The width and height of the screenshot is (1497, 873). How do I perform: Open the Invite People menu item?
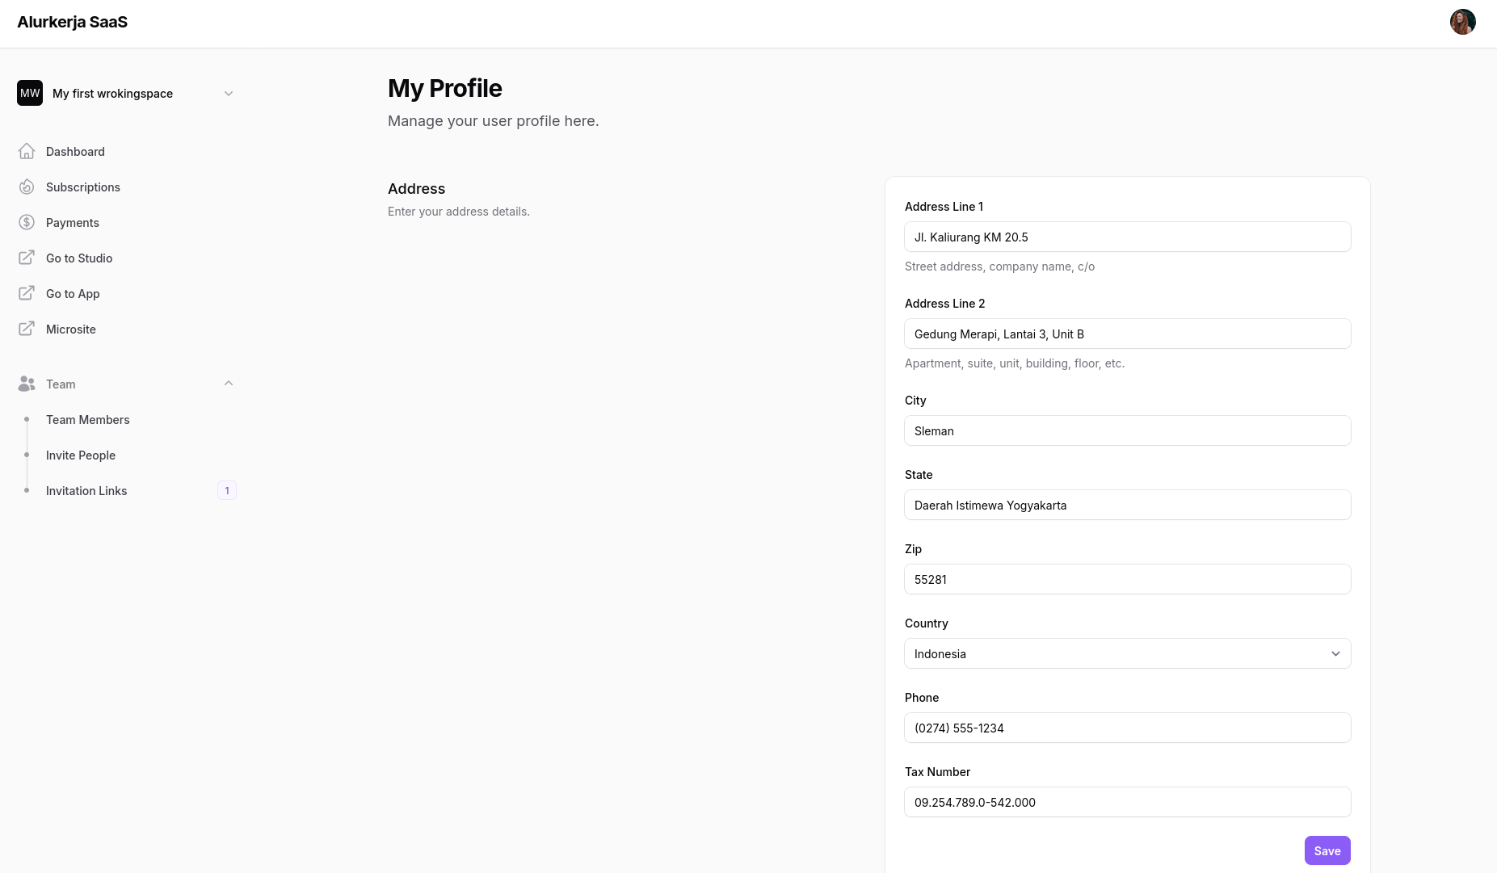(x=81, y=455)
